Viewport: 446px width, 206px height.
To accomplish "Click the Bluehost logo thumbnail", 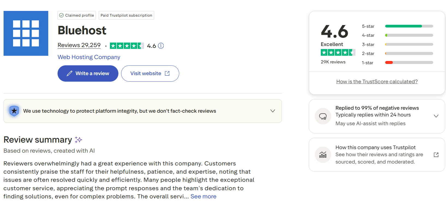I will [x=26, y=33].
